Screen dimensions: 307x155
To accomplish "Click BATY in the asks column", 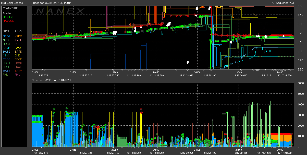I will click(x=18, y=71).
